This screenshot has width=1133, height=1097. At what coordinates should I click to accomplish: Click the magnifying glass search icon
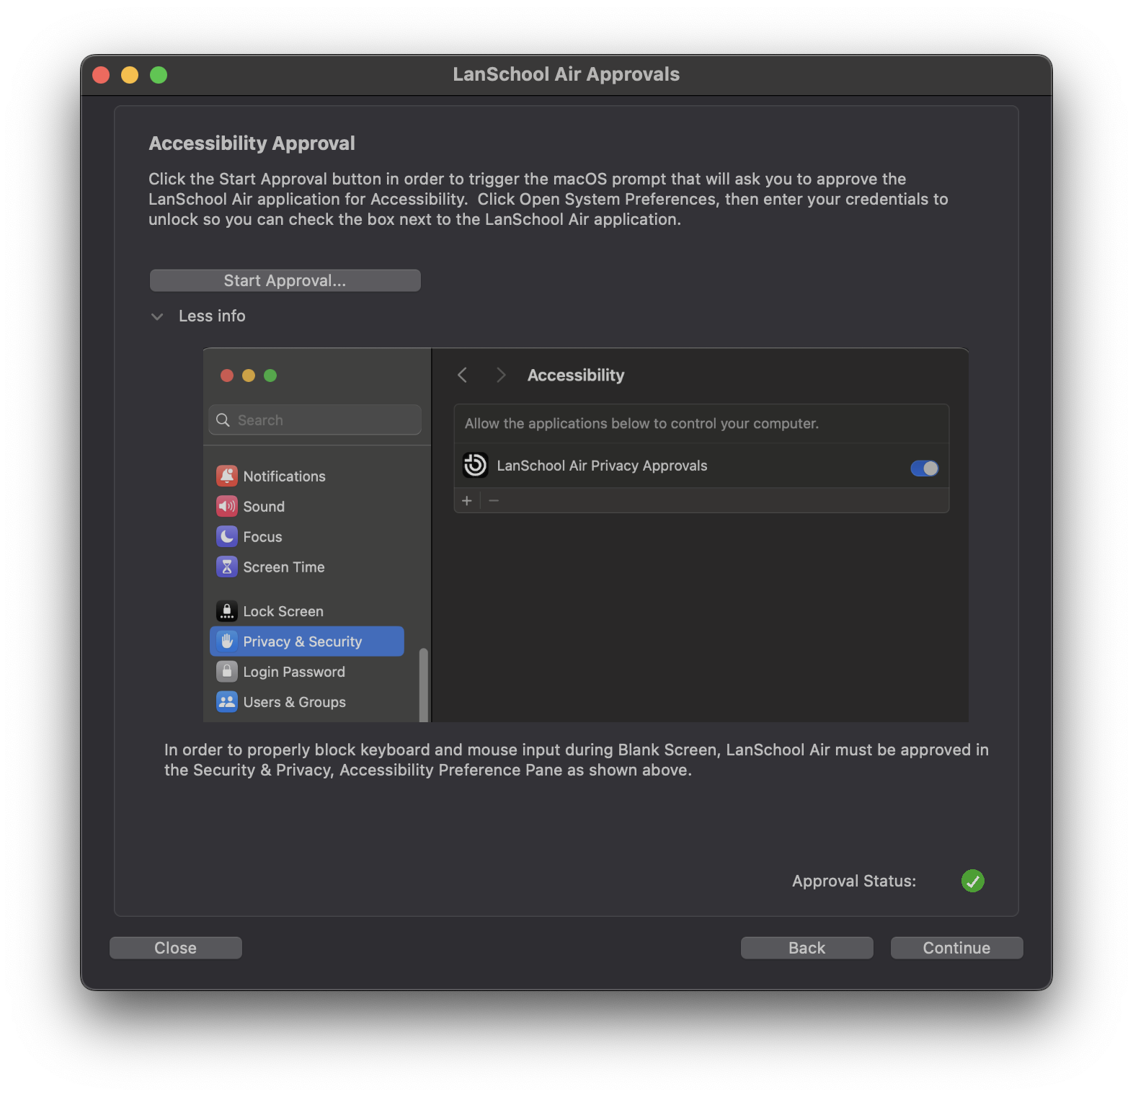click(223, 420)
